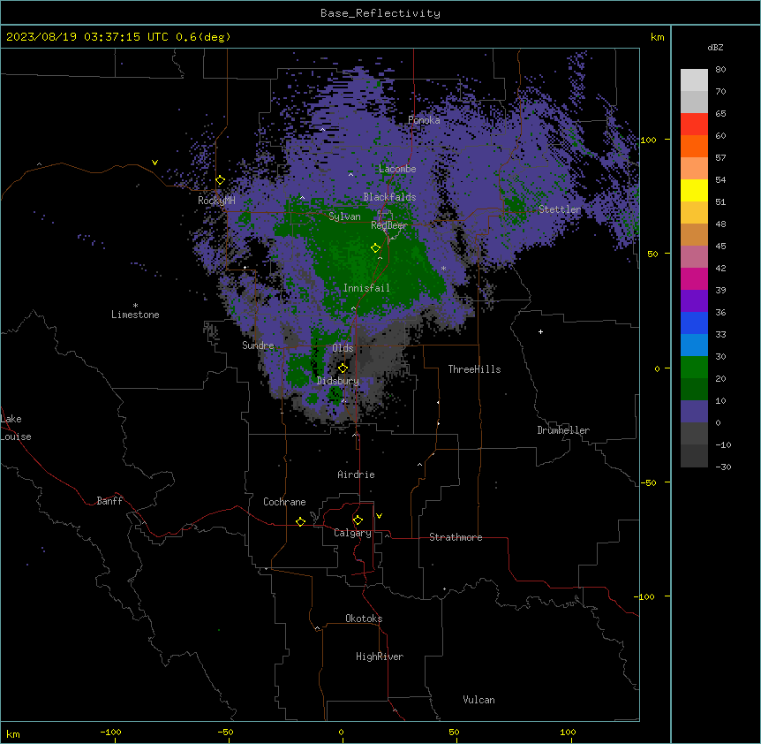Click the Sundre label
The image size is (761, 744).
tap(258, 345)
